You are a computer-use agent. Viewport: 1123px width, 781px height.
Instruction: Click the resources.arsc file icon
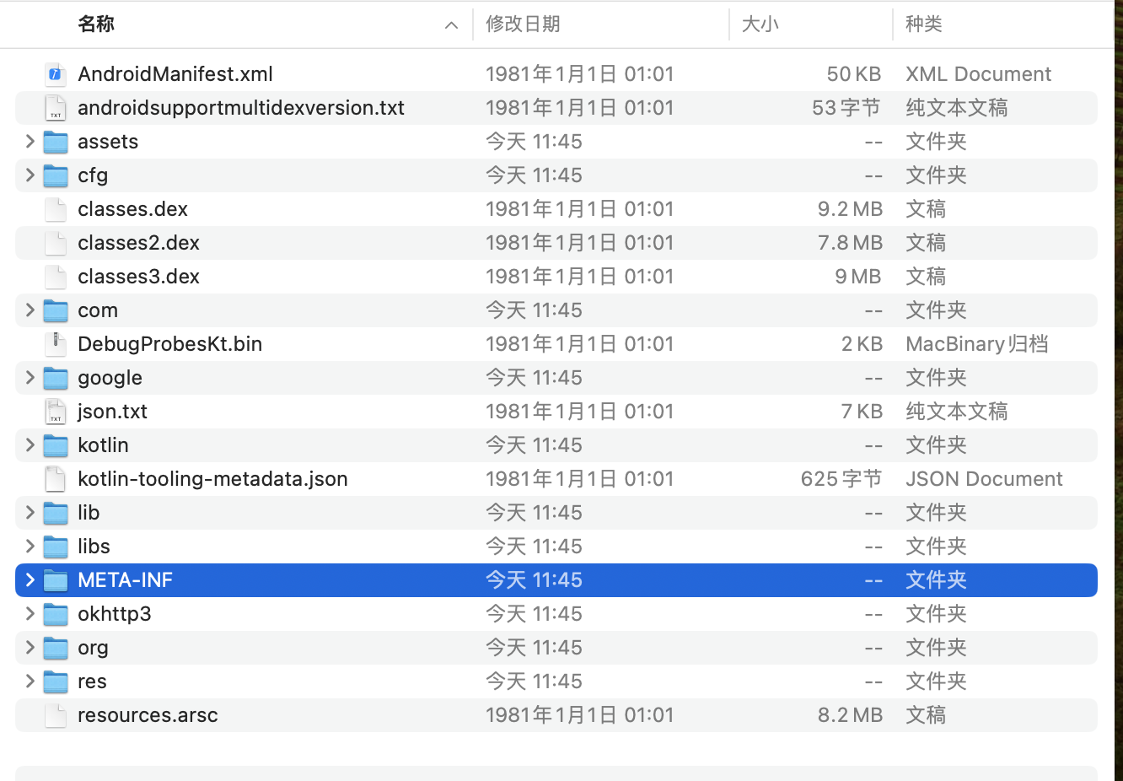click(56, 715)
